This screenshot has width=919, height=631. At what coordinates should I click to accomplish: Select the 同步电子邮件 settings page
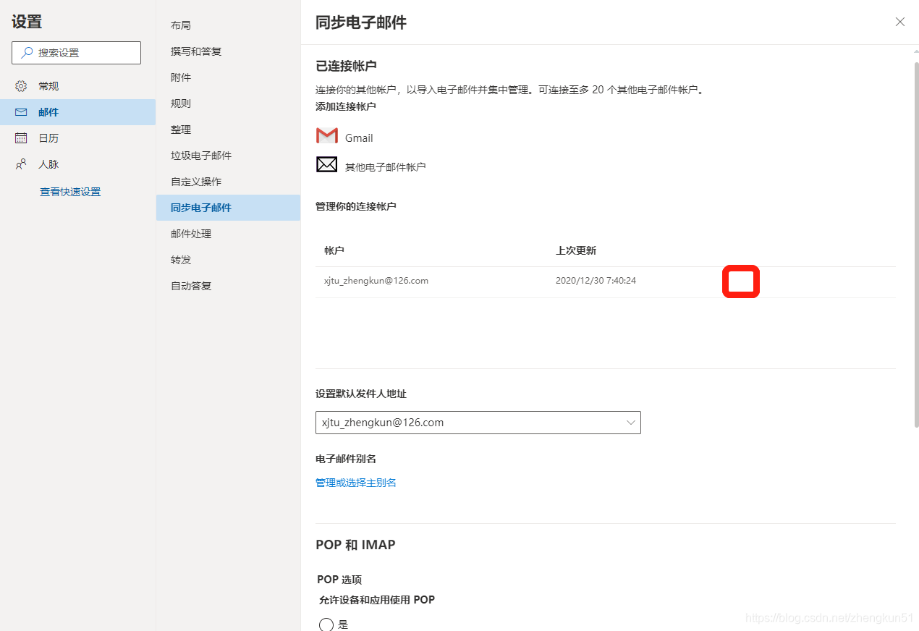pos(228,208)
